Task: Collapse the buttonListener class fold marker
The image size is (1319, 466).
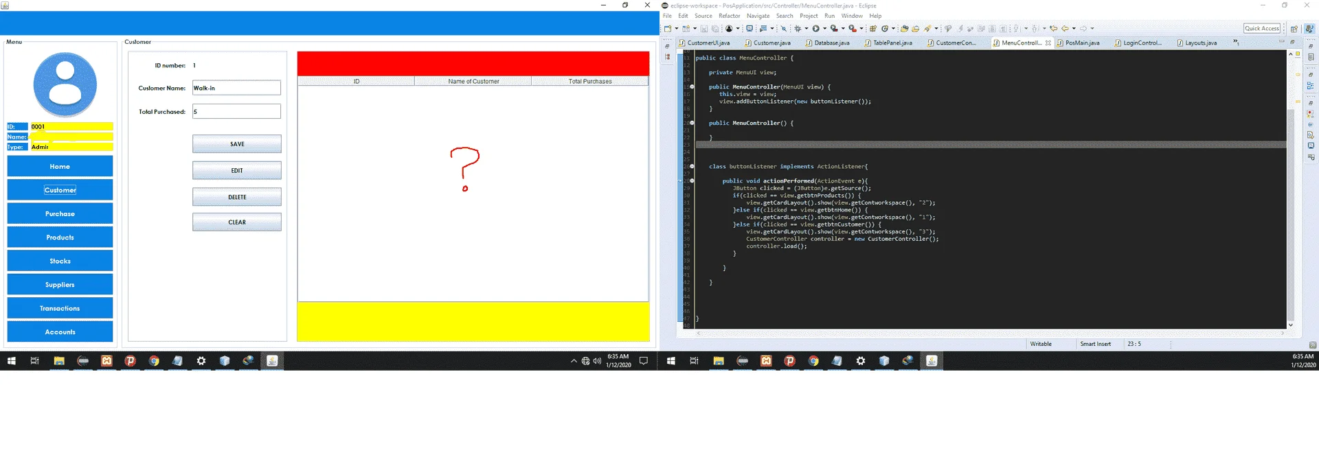Action: click(x=692, y=166)
